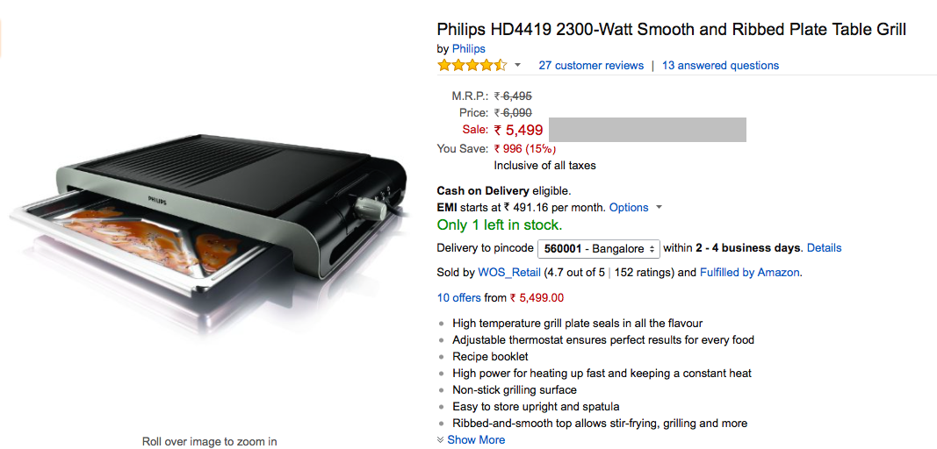The width and height of the screenshot is (937, 449).
Task: Click the gray bar beside sale price
Action: click(x=647, y=130)
